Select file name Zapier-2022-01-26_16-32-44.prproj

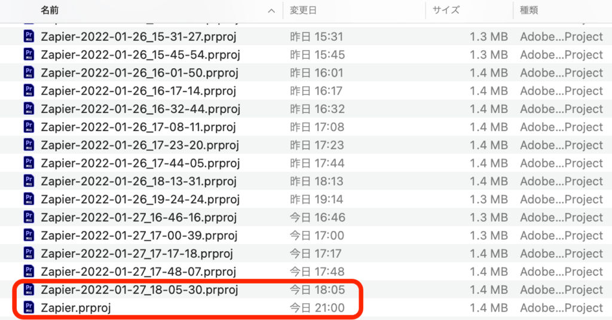(x=140, y=109)
